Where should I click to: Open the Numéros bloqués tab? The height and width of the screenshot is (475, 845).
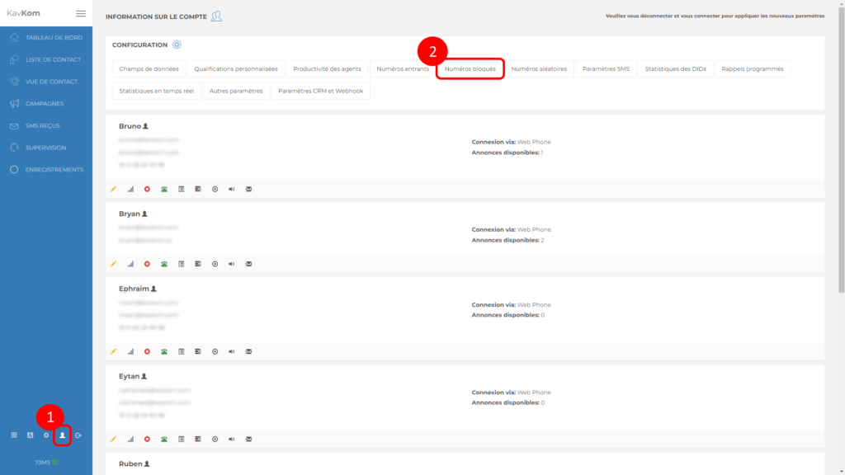pos(470,68)
